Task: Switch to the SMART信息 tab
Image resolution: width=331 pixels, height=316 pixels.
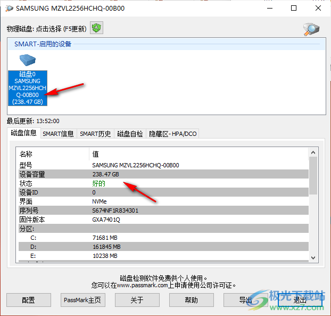Action: pos(58,134)
